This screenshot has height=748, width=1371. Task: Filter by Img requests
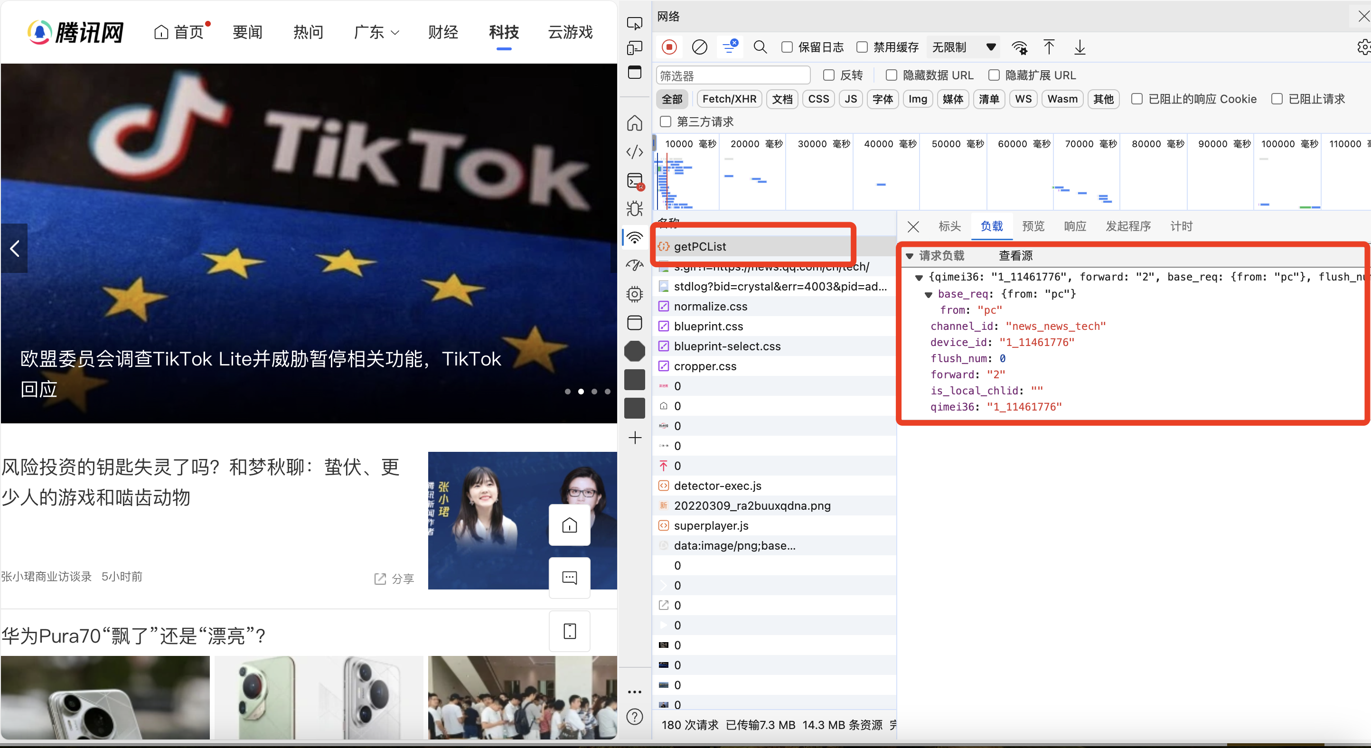coord(918,99)
